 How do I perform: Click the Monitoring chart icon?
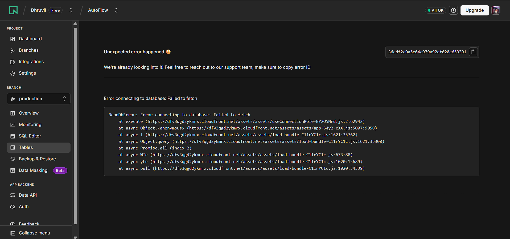click(13, 125)
